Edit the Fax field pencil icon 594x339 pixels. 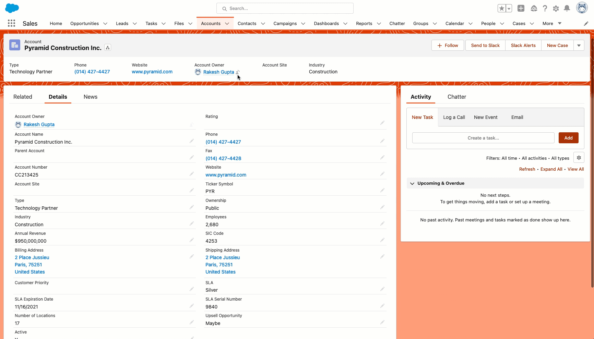coord(382,157)
